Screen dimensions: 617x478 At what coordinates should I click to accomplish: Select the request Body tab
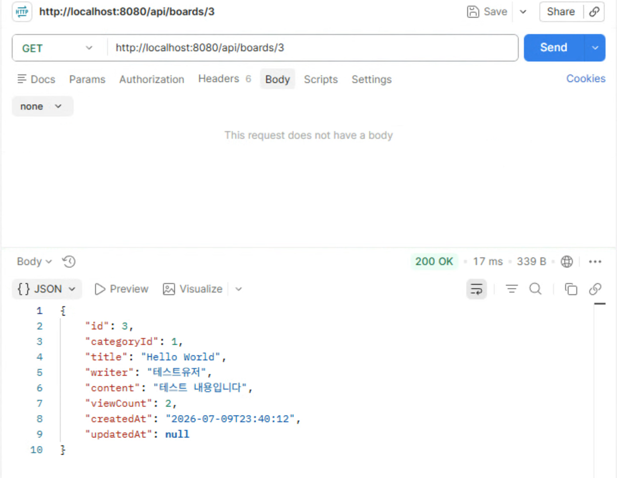(277, 79)
